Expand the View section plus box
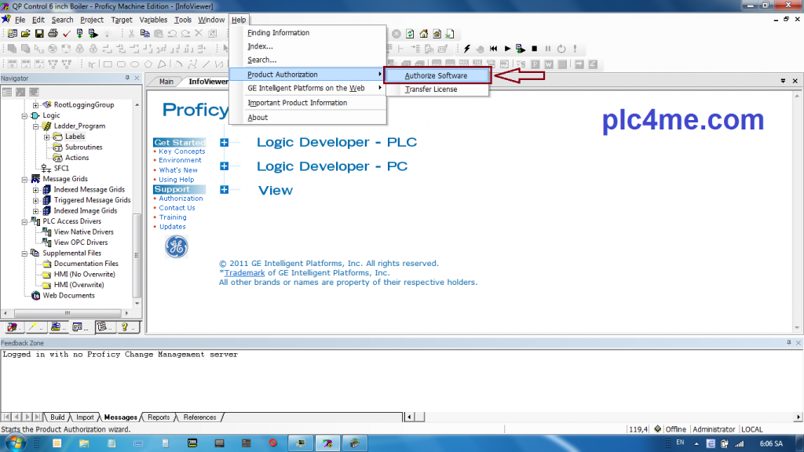 click(224, 190)
